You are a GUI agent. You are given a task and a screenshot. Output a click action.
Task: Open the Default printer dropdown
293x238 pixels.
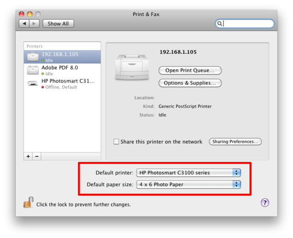(189, 172)
